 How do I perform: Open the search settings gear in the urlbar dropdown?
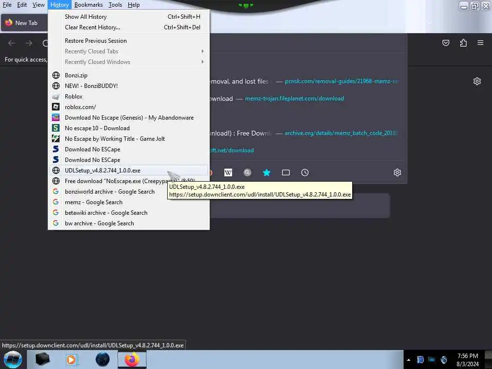click(x=397, y=172)
